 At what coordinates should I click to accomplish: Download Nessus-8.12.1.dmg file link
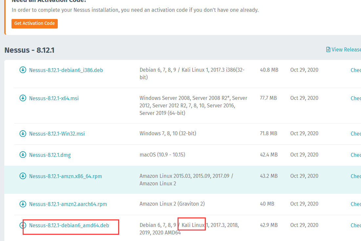(50, 155)
